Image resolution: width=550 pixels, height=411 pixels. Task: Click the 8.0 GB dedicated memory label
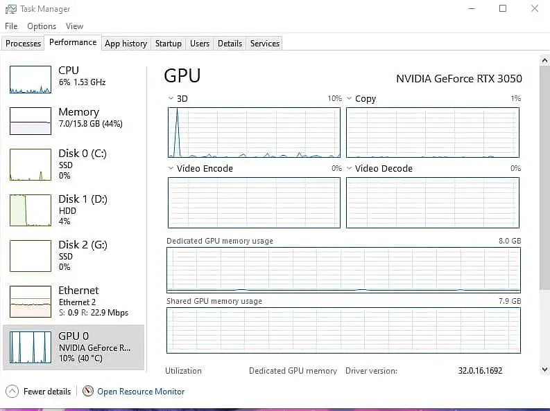click(510, 241)
